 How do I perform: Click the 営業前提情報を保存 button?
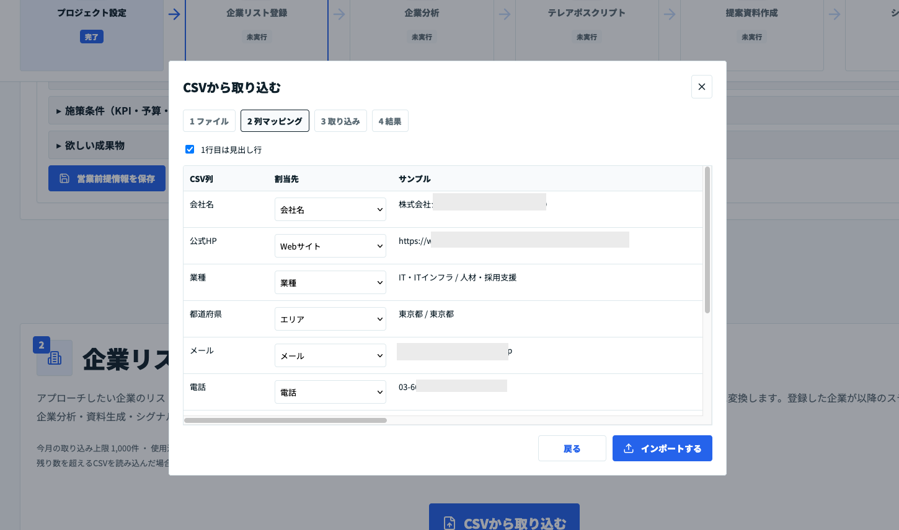click(x=107, y=178)
